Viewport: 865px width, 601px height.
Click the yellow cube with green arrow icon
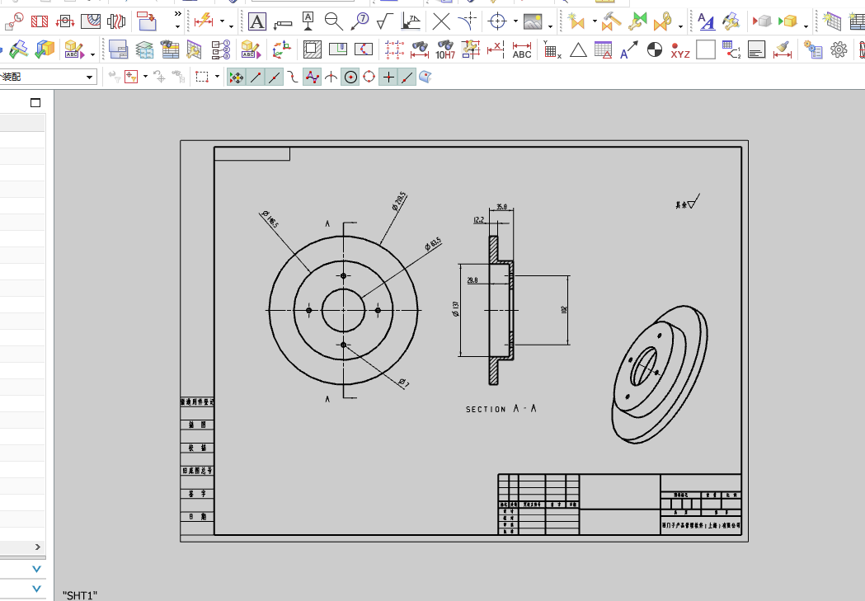787,21
